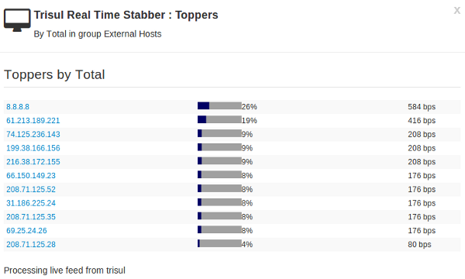
Task: Click the 216.38.172.155 address
Action: pos(33,162)
